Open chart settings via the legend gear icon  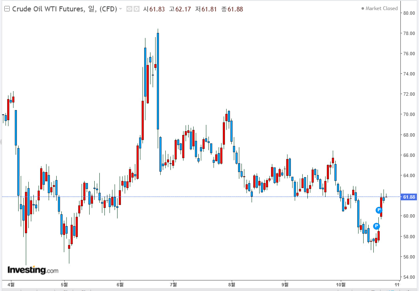coord(137,9)
